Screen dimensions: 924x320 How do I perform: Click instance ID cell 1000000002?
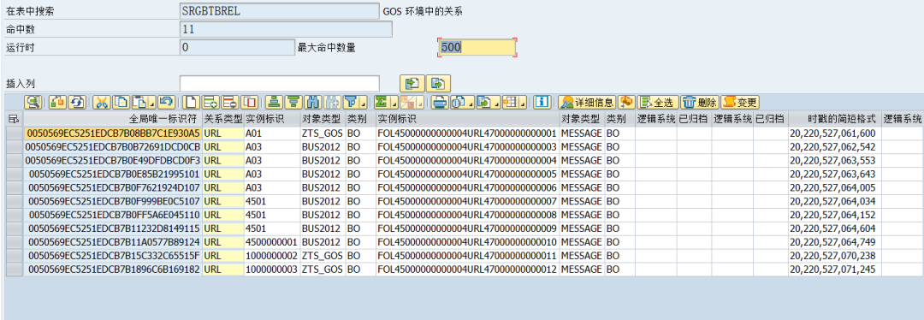click(x=272, y=256)
